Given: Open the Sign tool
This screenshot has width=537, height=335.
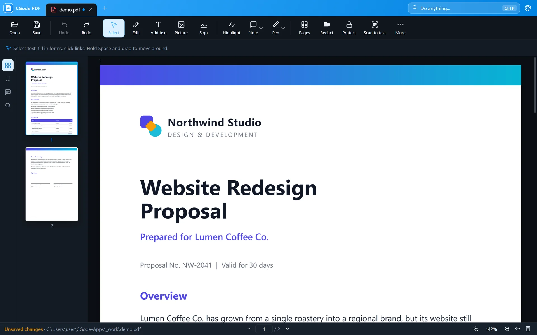Looking at the screenshot, I should tap(204, 28).
